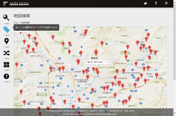The image size is (176, 116).
Task: Open the ご利用ガイド footer link
Action: [x=83, y=111]
